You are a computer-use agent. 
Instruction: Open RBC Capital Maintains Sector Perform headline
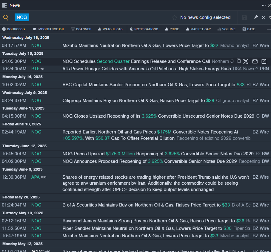[x=153, y=85]
